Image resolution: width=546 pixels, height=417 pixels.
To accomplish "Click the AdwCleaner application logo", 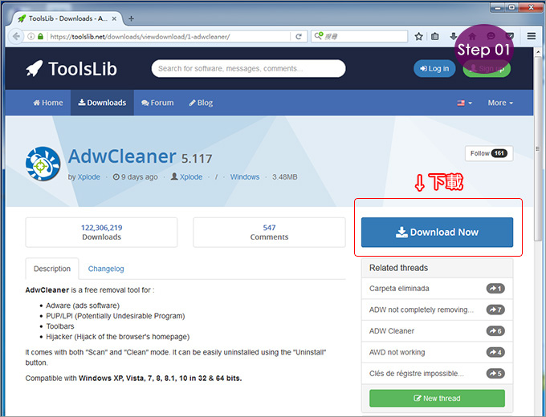I will [x=43, y=164].
